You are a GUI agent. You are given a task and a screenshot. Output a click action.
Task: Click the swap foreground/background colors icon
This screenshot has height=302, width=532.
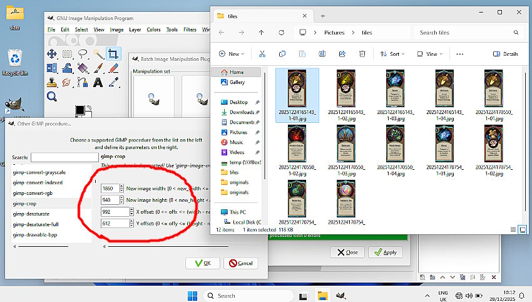pyautogui.click(x=90, y=107)
